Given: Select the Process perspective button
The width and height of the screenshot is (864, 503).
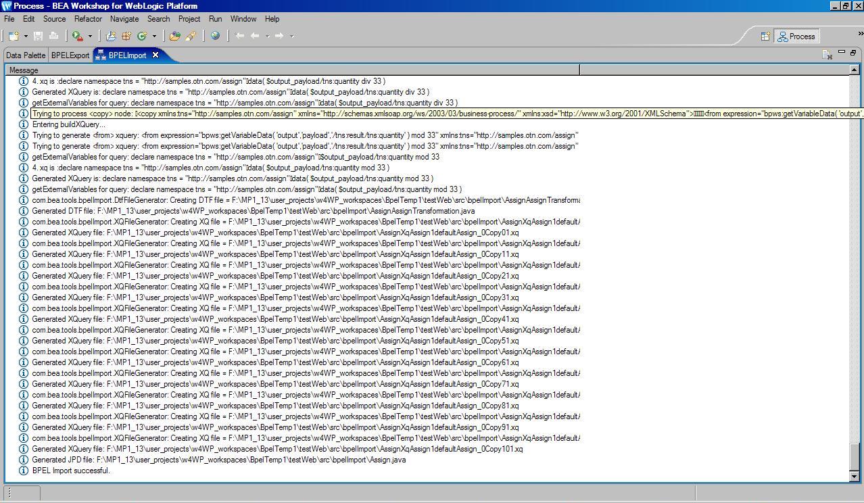Looking at the screenshot, I should tap(797, 37).
